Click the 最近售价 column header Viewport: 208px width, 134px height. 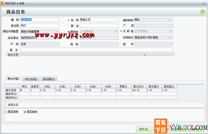pyautogui.click(x=154, y=87)
